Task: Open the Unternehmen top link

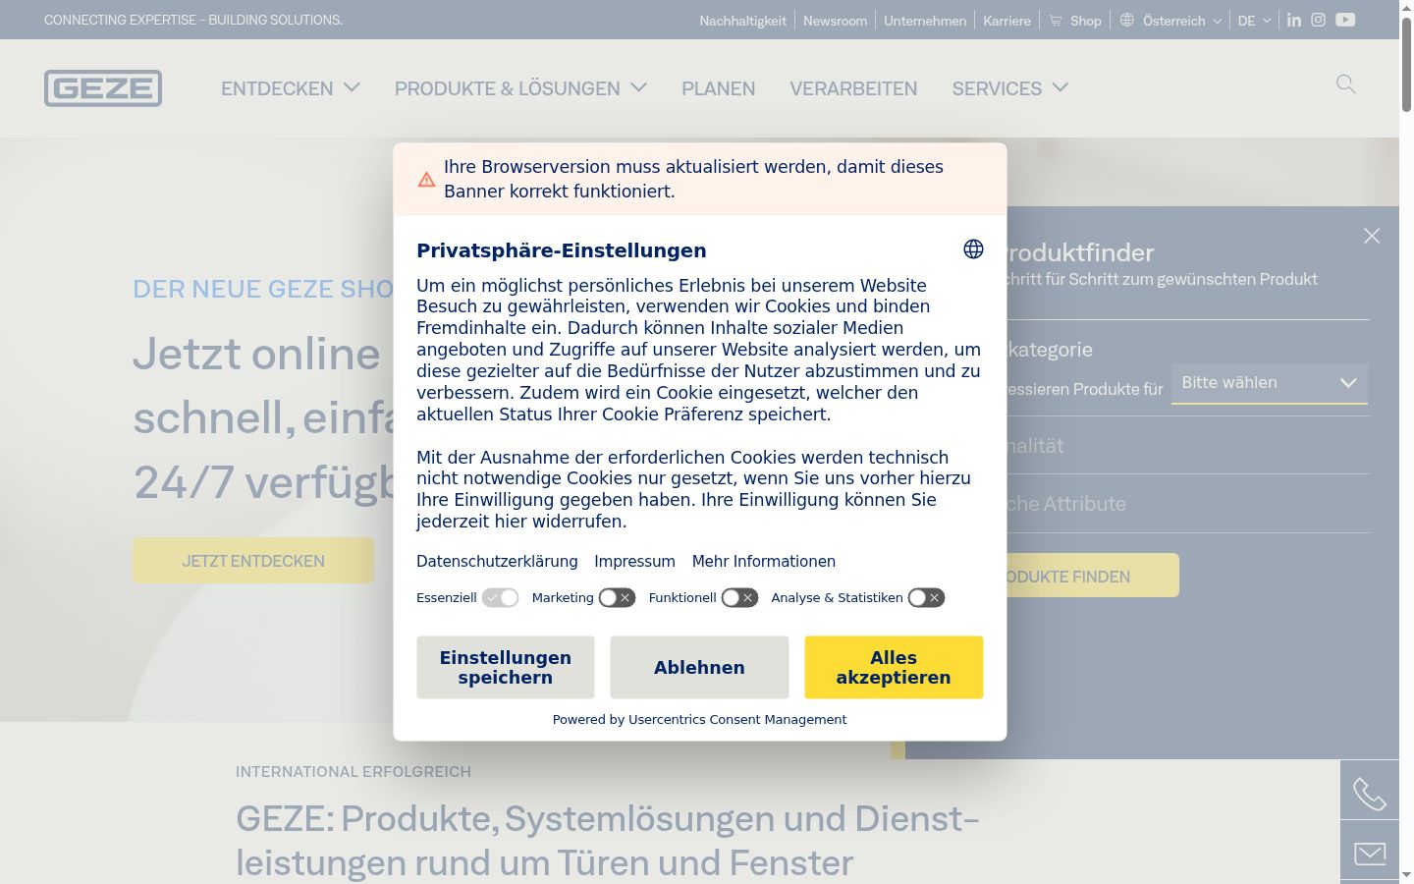Action: point(925,21)
